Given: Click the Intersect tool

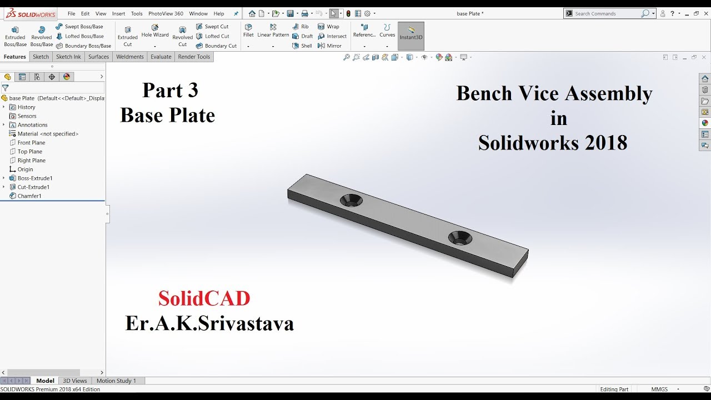Looking at the screenshot, I should tap(332, 36).
